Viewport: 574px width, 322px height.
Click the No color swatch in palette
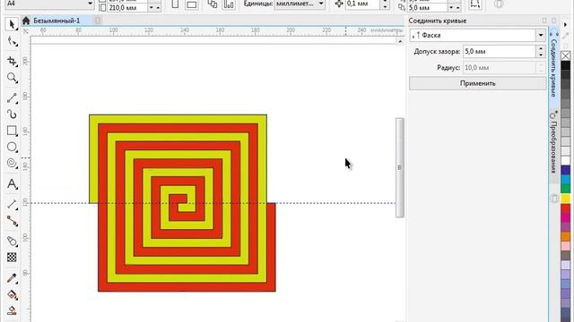566,55
